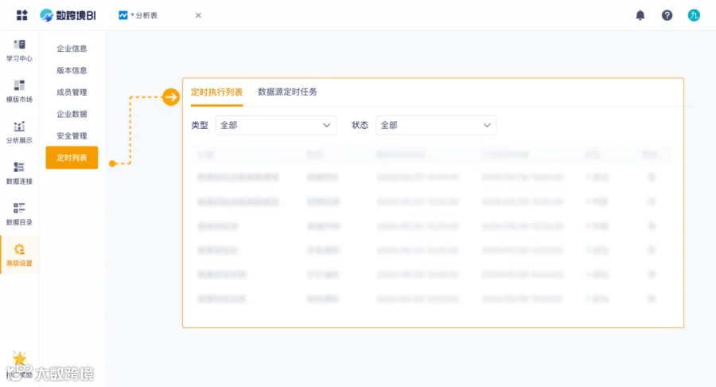The height and width of the screenshot is (387, 716).
Task: Click the star reward icon at the sidebar bottom
Action: 19,358
